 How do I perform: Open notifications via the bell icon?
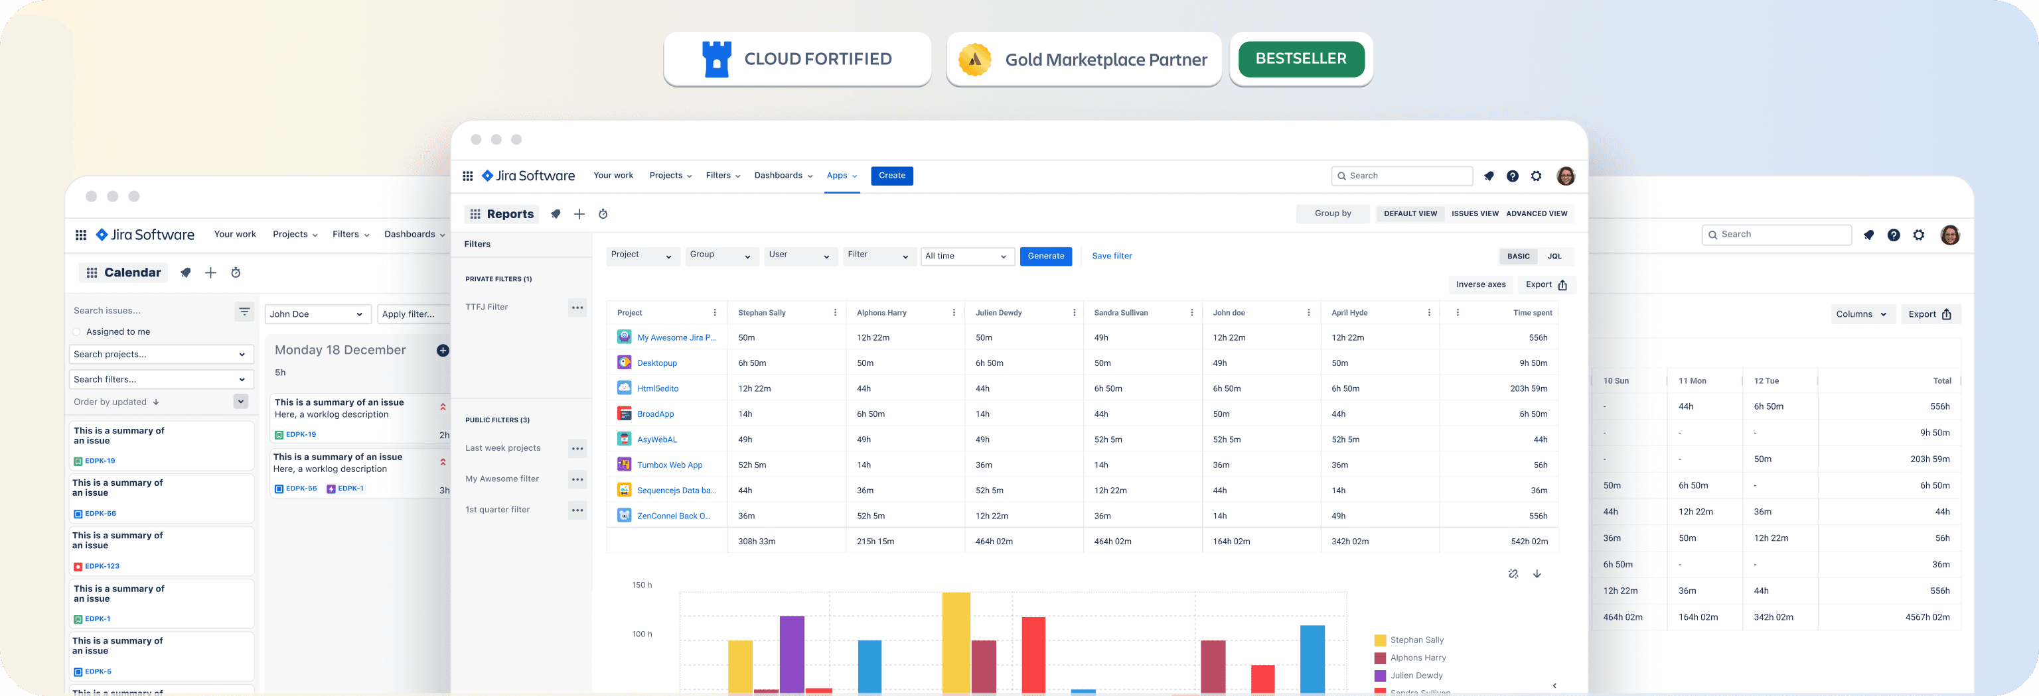1489,176
